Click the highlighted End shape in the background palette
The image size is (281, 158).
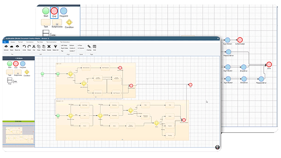pos(54,11)
